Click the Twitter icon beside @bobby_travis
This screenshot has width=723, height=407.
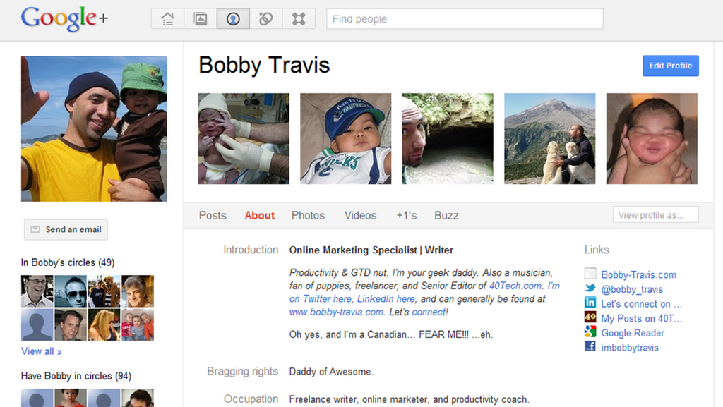tap(590, 288)
